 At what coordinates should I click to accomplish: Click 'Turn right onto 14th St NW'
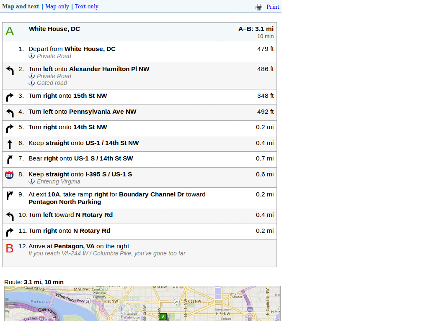(x=67, y=127)
